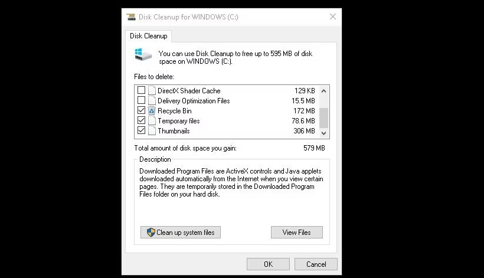Click the Thumbnails file icon
The height and width of the screenshot is (278, 484).
coord(152,130)
